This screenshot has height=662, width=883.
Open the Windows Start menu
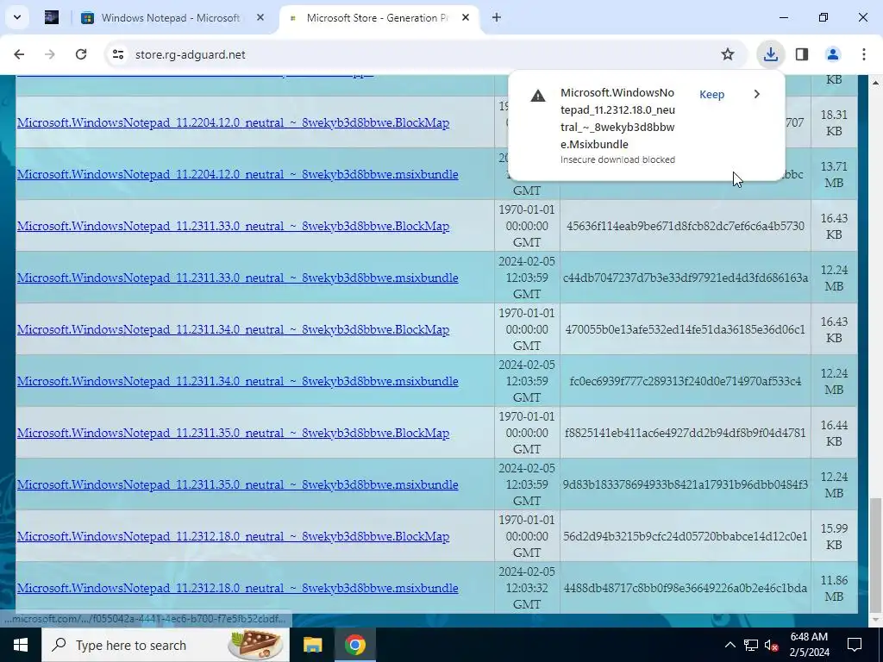pos(21,645)
